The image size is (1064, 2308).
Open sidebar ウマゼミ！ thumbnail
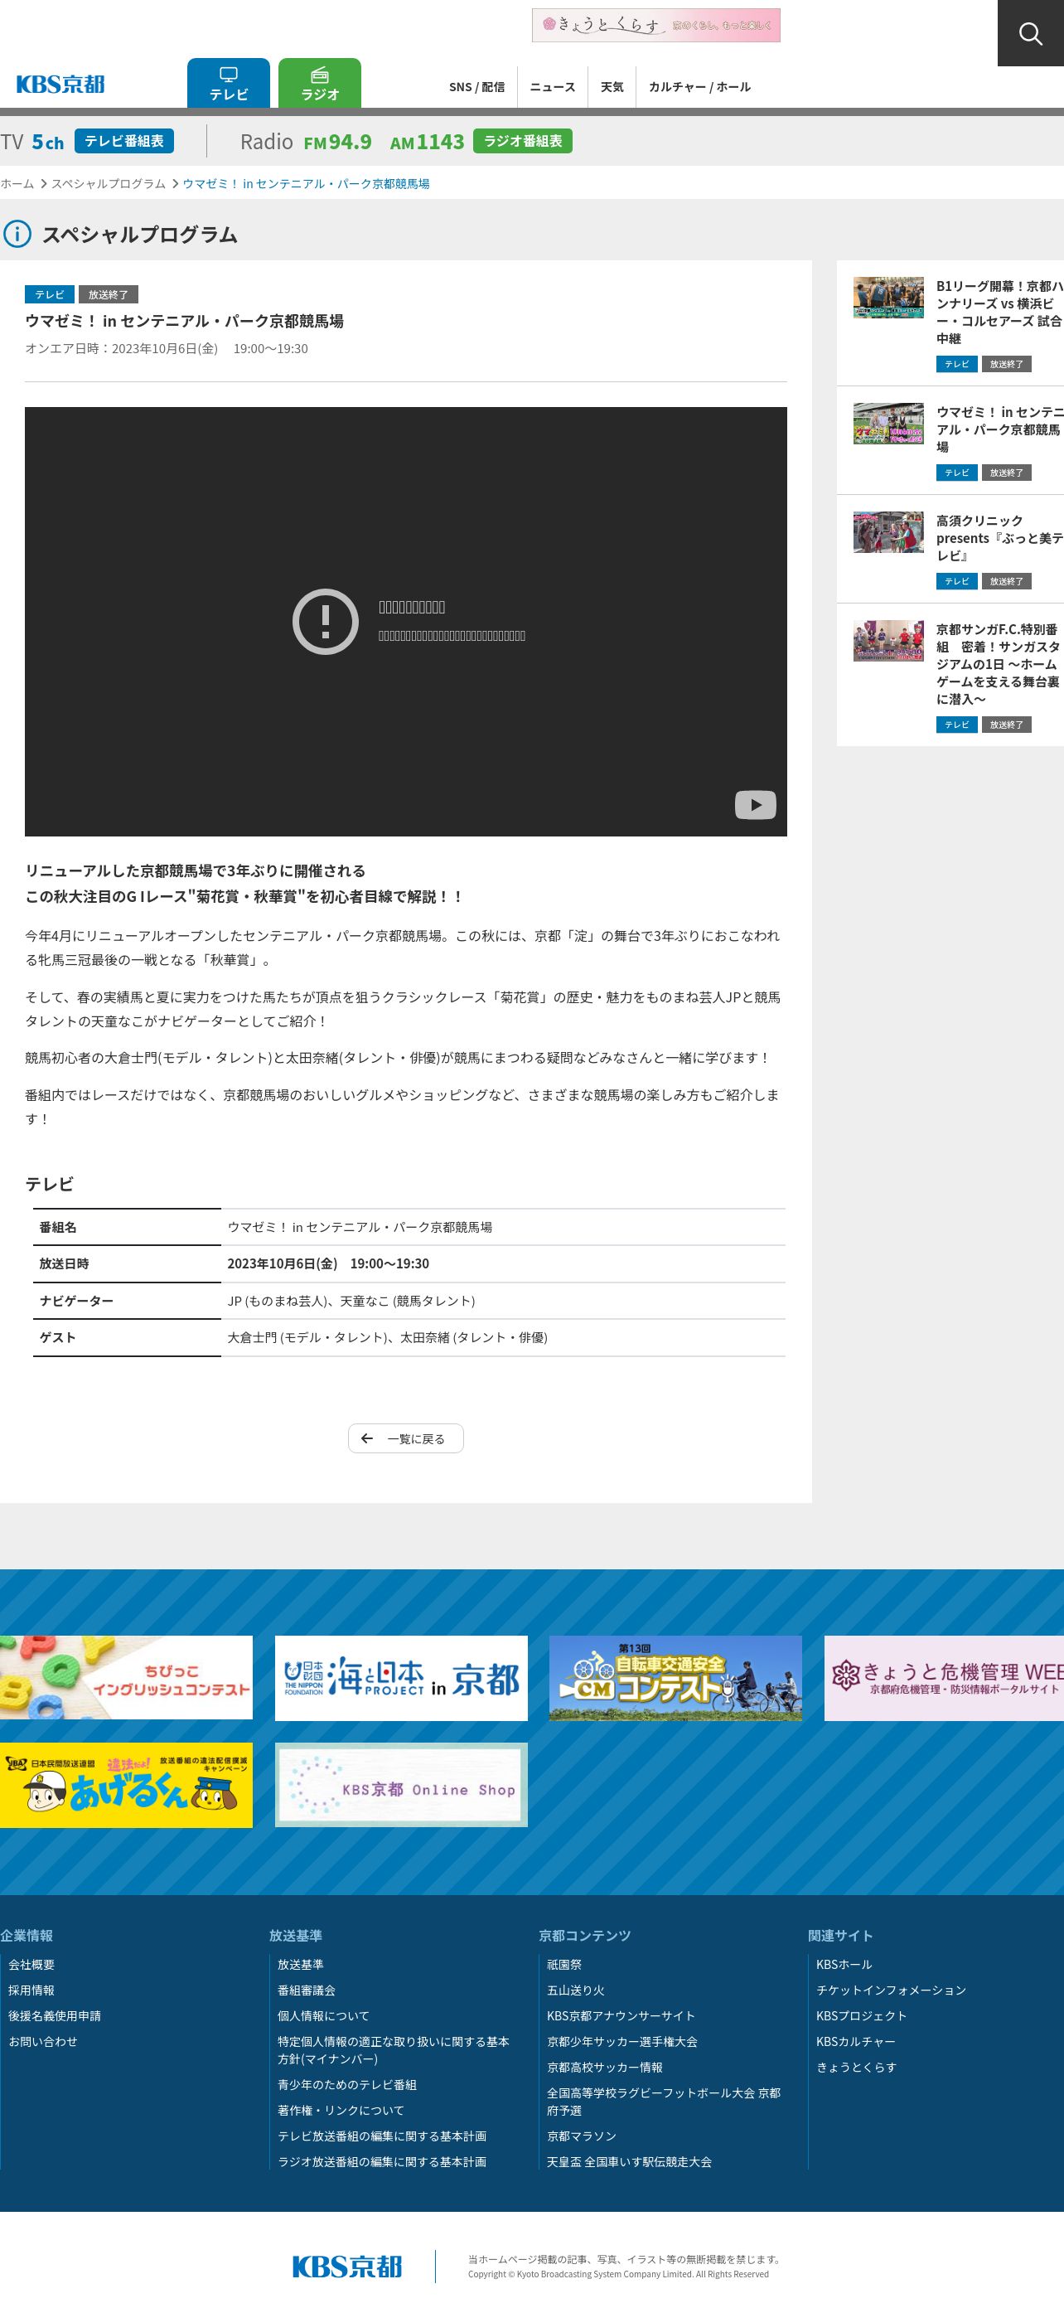click(888, 424)
